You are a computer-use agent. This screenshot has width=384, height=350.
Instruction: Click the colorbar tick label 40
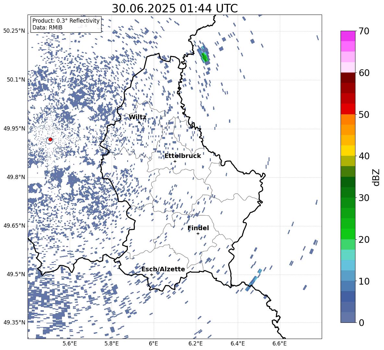pyautogui.click(x=364, y=156)
